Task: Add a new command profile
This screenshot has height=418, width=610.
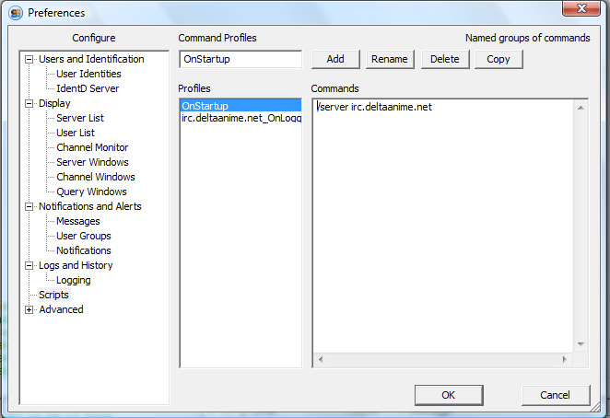Action: tap(335, 59)
